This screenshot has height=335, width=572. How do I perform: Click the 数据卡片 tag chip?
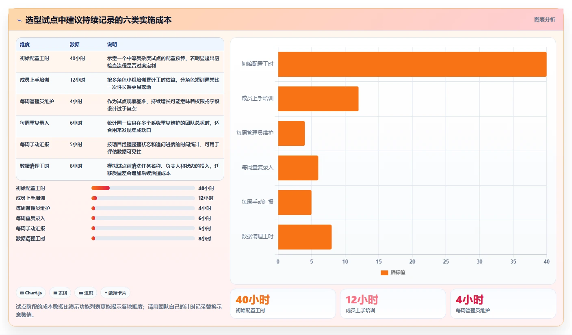(x=115, y=293)
